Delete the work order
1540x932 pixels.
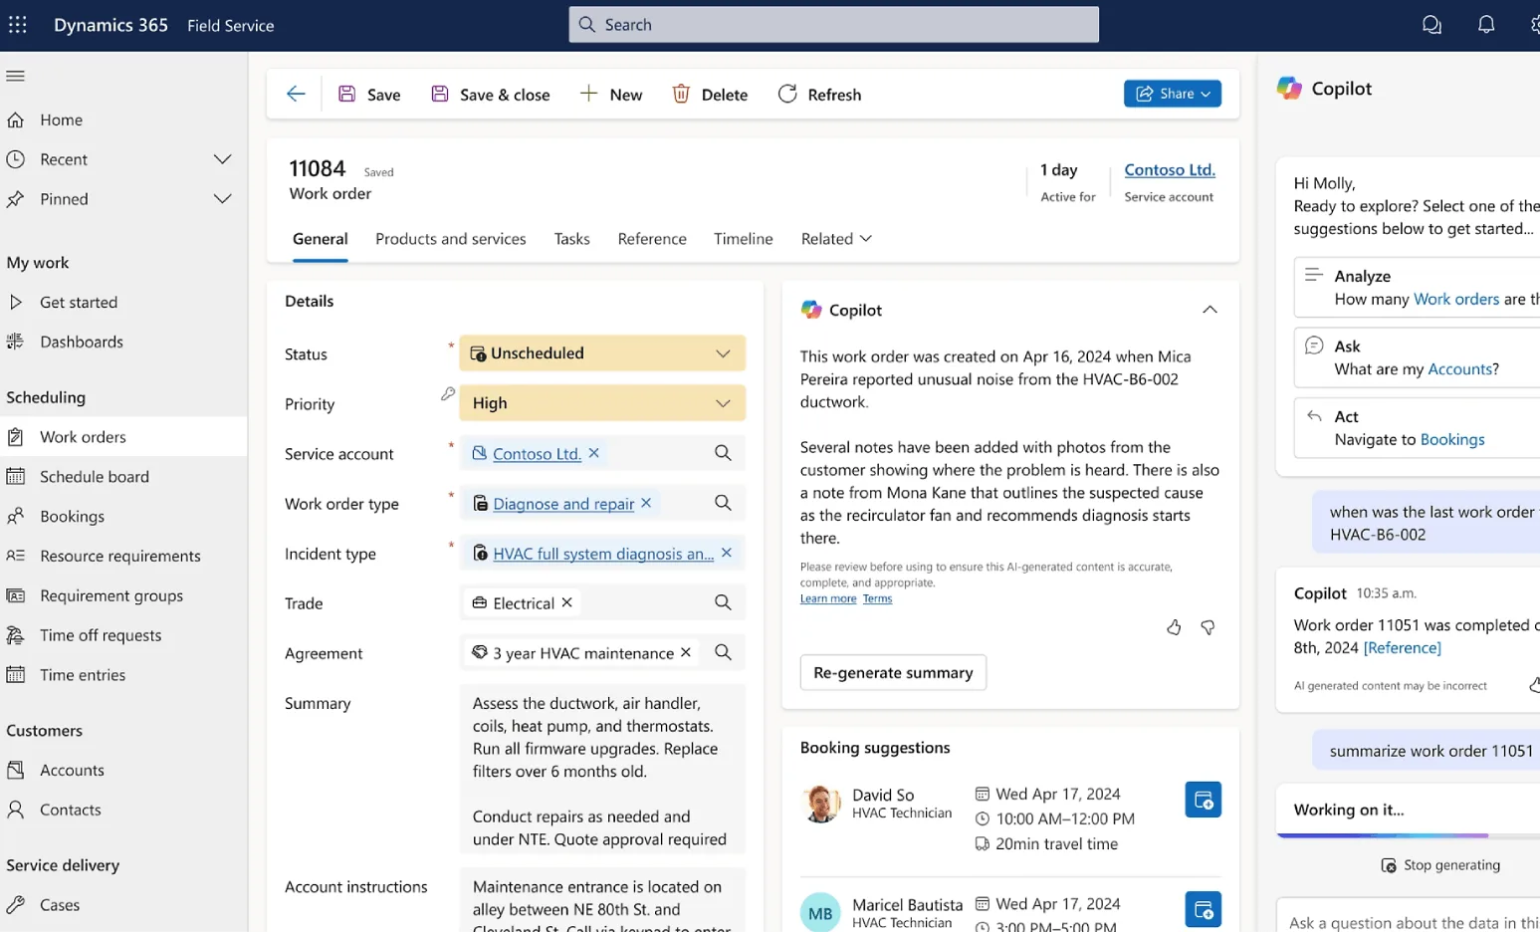pos(710,95)
